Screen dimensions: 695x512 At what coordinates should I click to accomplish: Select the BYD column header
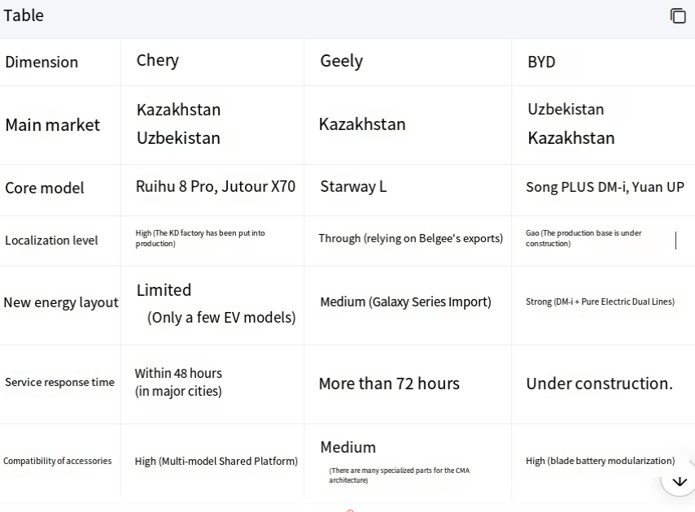pos(541,62)
